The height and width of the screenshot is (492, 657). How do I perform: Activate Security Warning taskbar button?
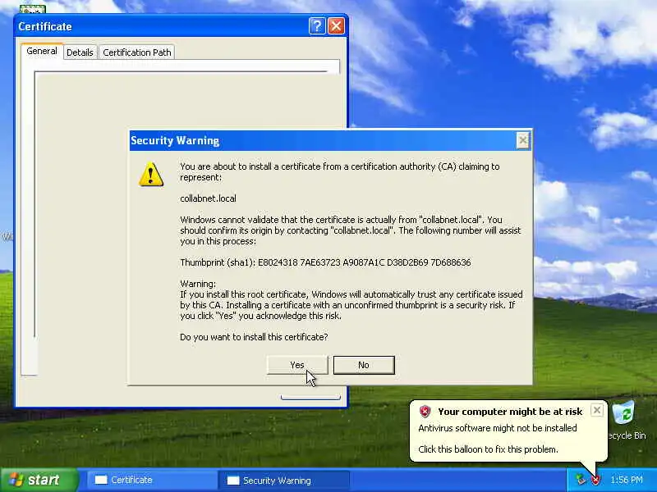point(283,480)
